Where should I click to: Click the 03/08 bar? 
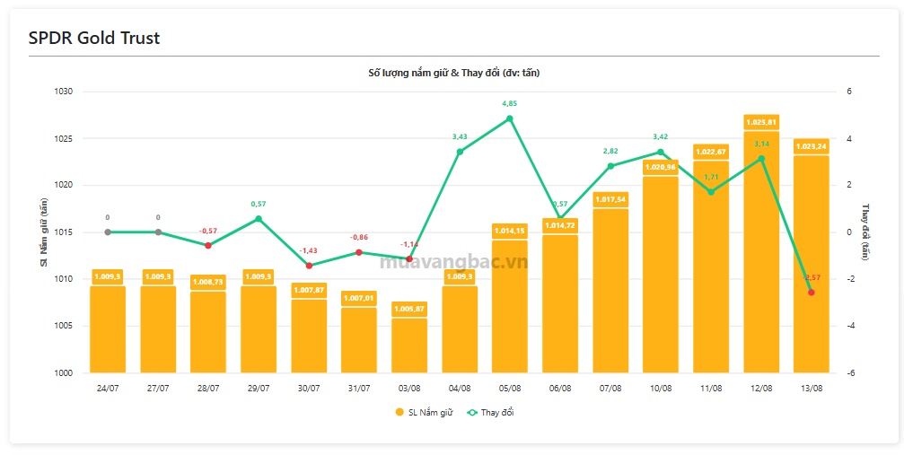coord(409,346)
